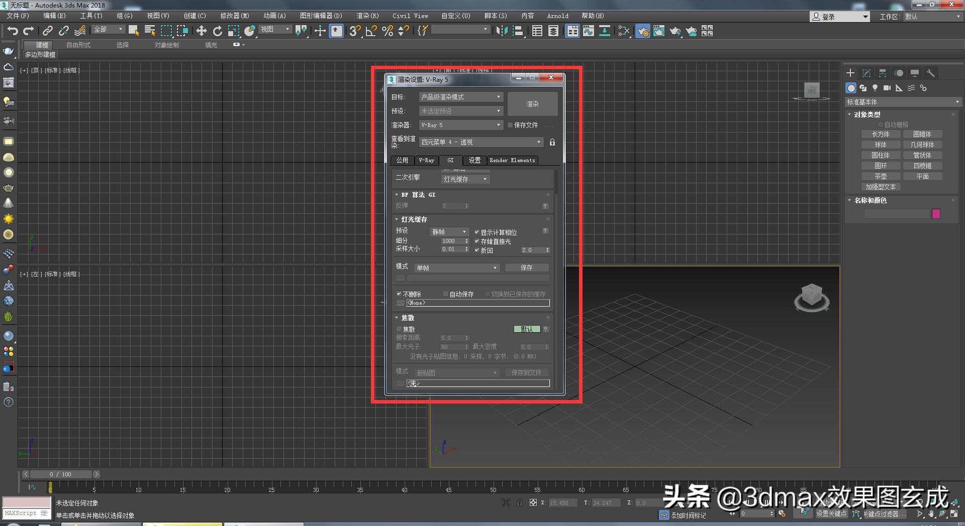Show Cameras category in Create panel
Viewport: 965px width, 526px height.
887,88
